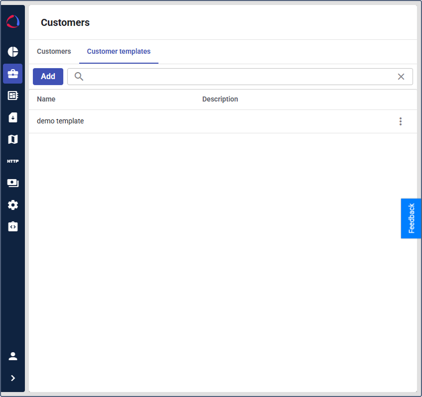Open the user profile icon
The image size is (422, 397).
tap(12, 356)
